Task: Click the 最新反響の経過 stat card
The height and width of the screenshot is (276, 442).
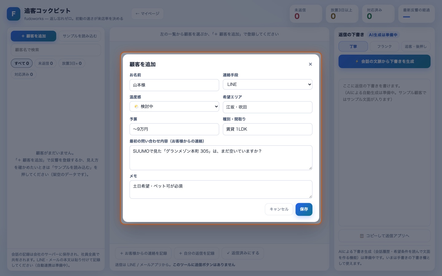Action: [x=417, y=13]
